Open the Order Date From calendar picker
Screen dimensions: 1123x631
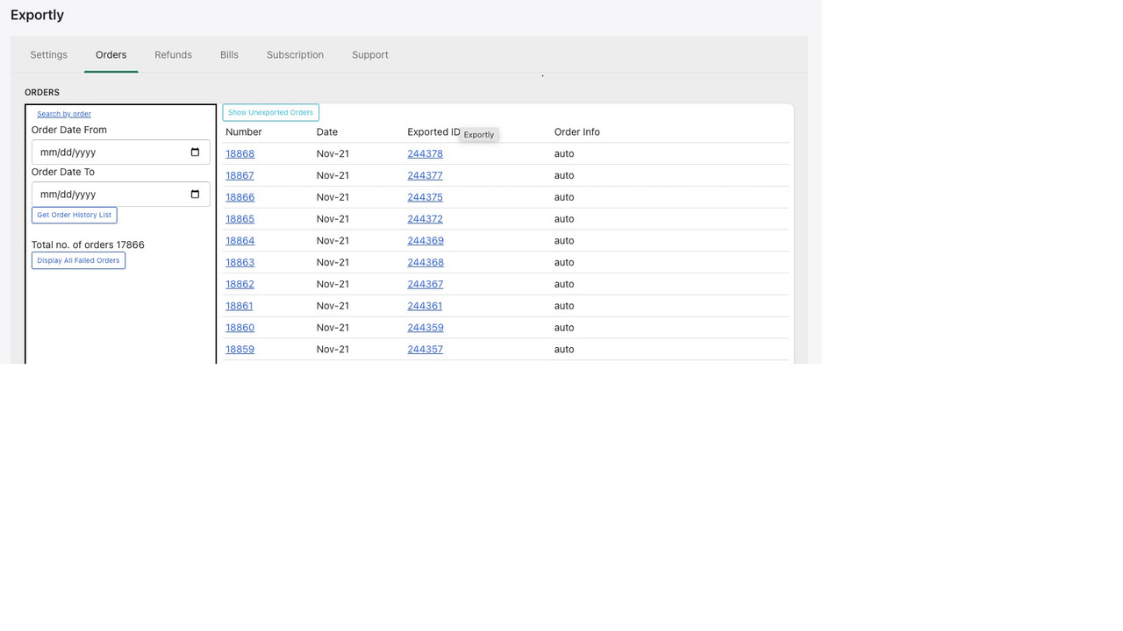pyautogui.click(x=194, y=151)
